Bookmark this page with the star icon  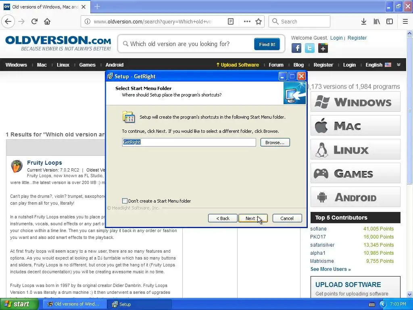[x=259, y=21]
